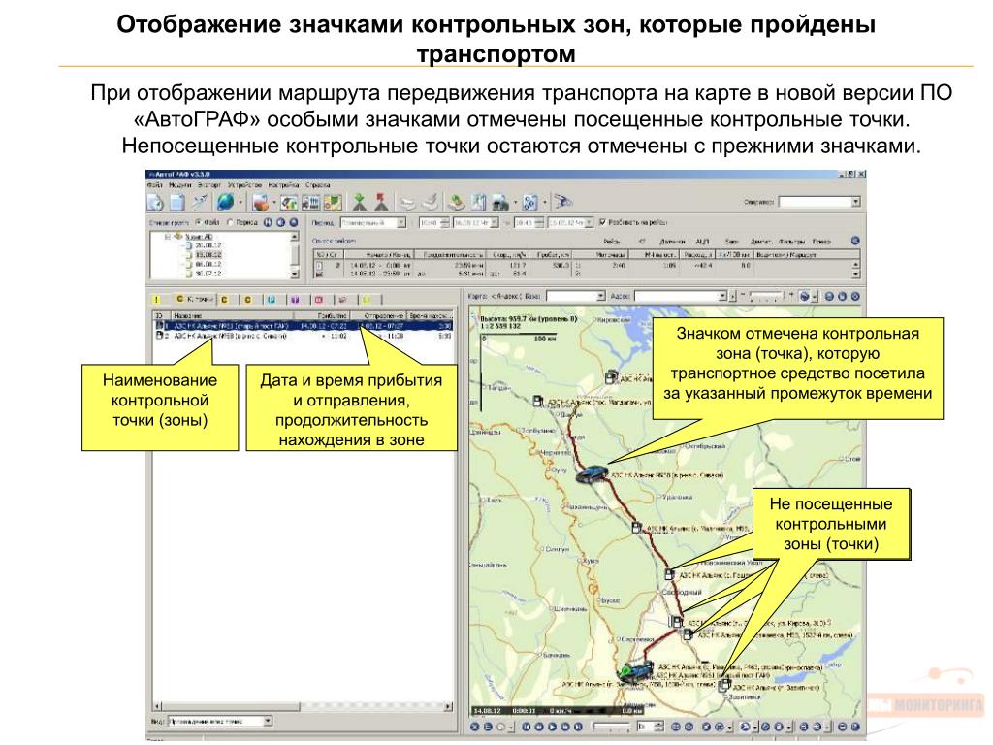Viewport: 993px width, 745px height.
Task: Select the 30.07.12 file in the tree
Action: coord(208,273)
